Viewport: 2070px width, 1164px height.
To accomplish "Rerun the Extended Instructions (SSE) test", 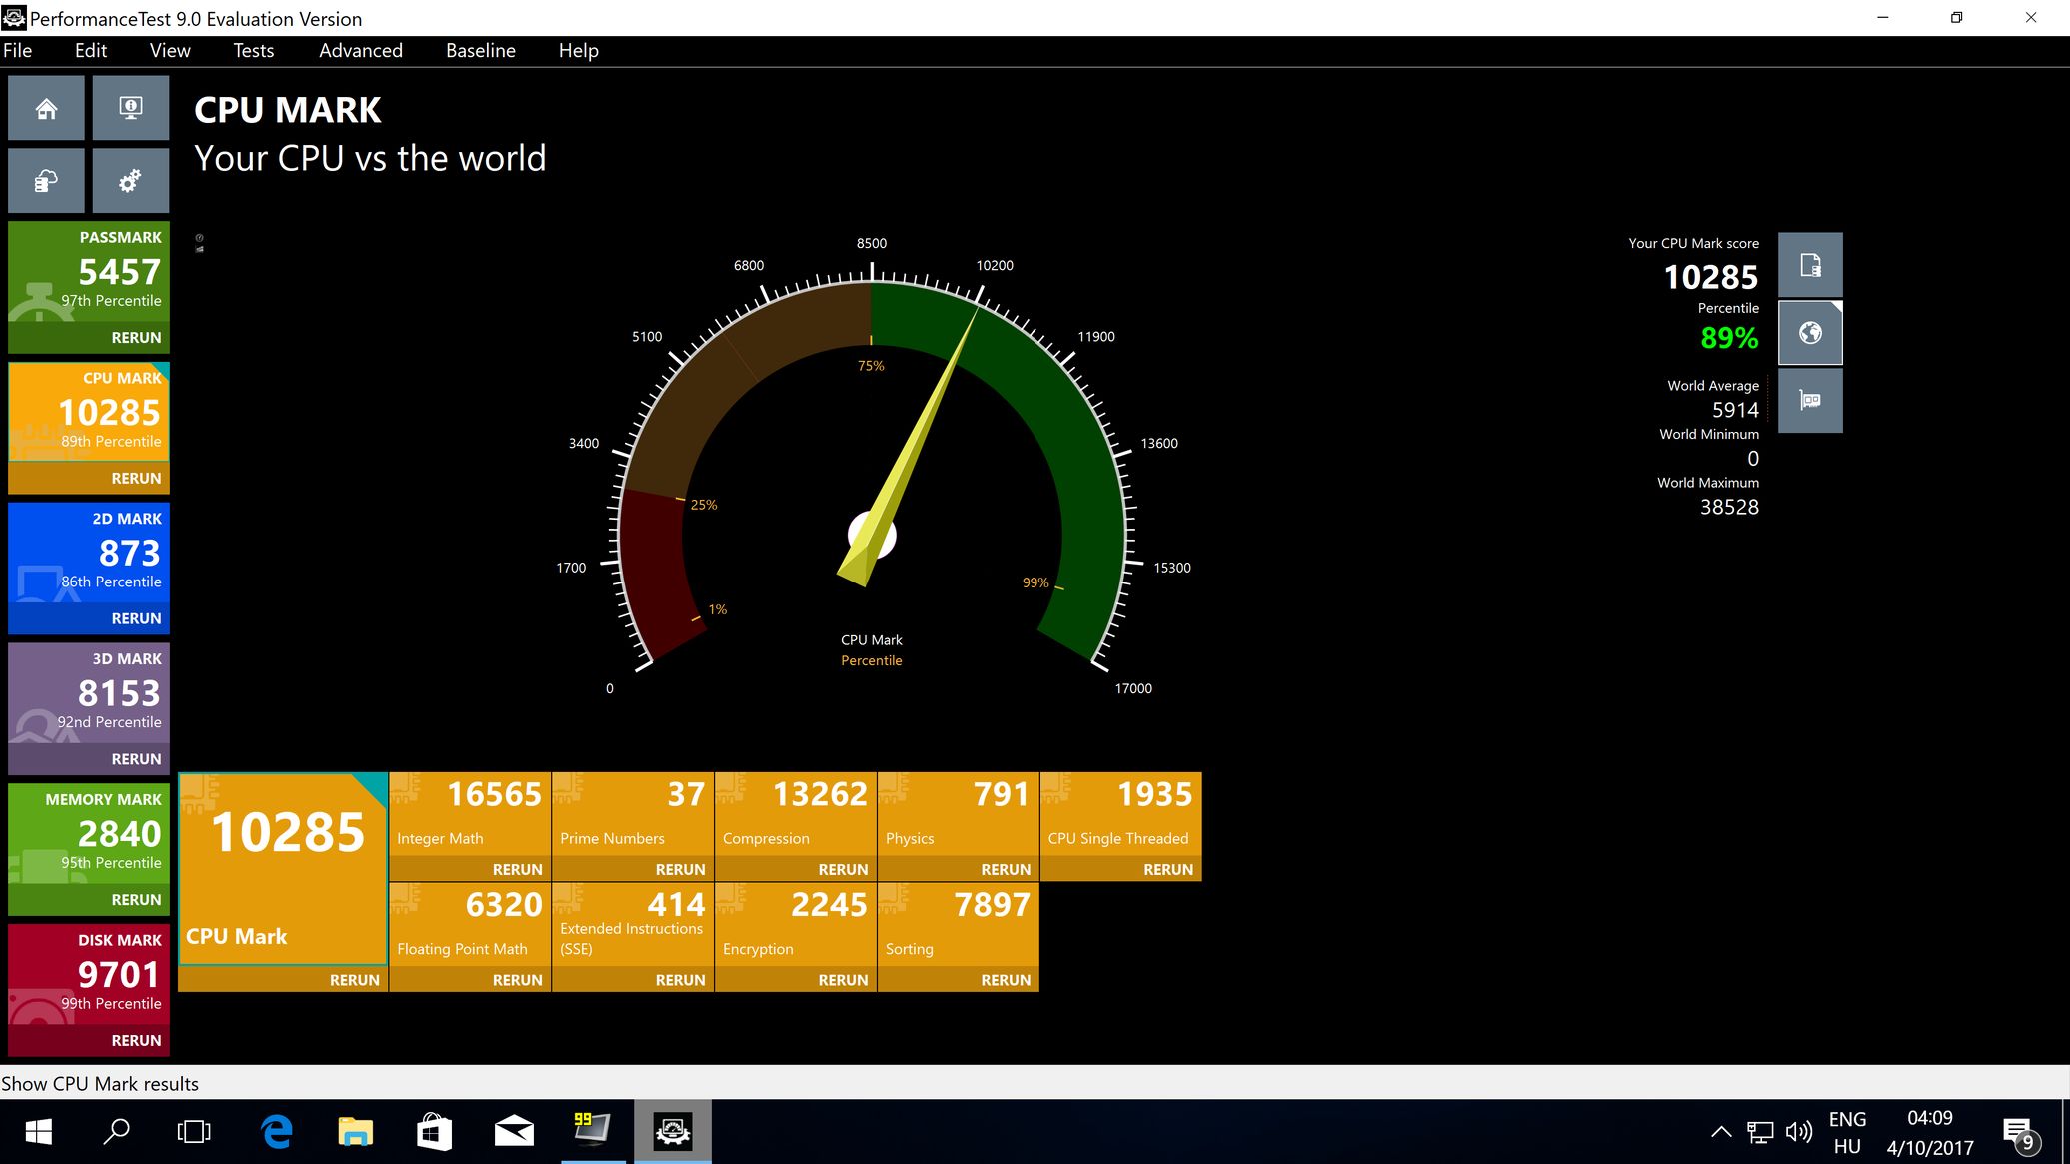I will point(680,980).
